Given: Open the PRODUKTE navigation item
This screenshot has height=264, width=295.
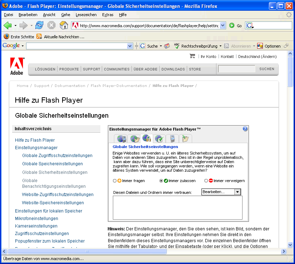Looking at the screenshot, I should pyautogui.click(x=69, y=69).
